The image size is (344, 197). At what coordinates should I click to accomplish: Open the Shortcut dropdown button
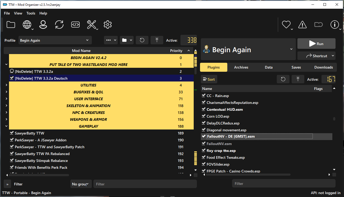click(316, 56)
